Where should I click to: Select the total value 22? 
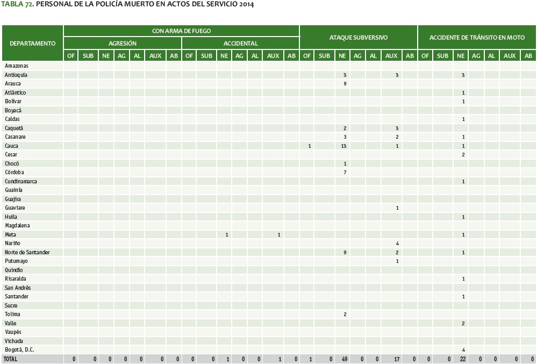[462, 359]
